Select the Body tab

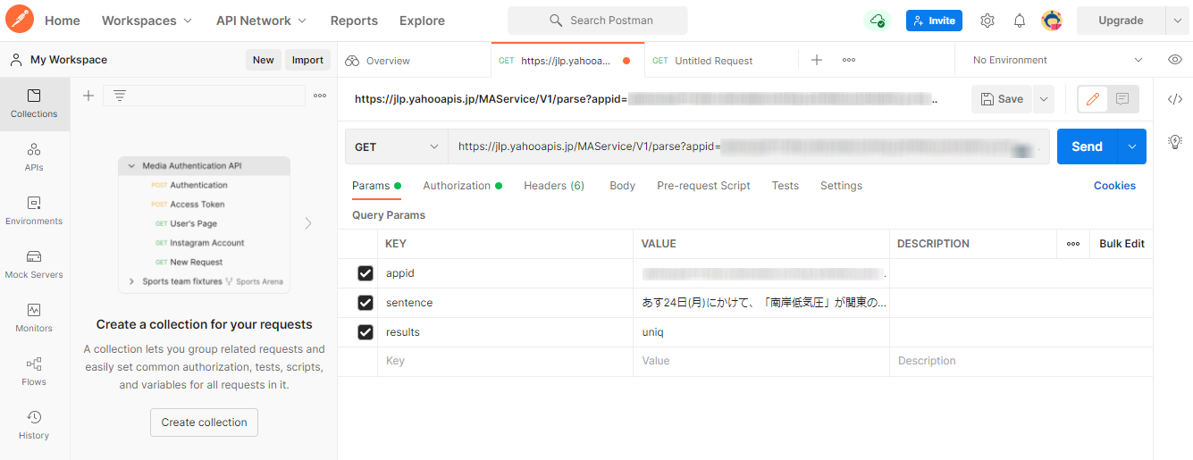point(622,186)
